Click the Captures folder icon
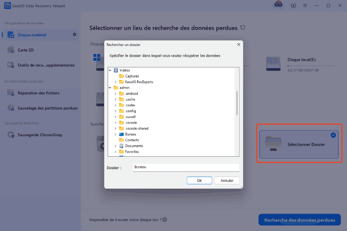347x231 pixels. (x=121, y=76)
